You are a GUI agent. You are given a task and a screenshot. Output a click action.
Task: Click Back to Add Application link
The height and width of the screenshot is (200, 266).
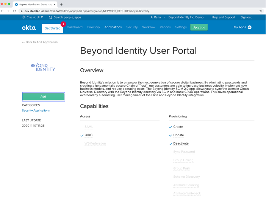[x=40, y=42]
